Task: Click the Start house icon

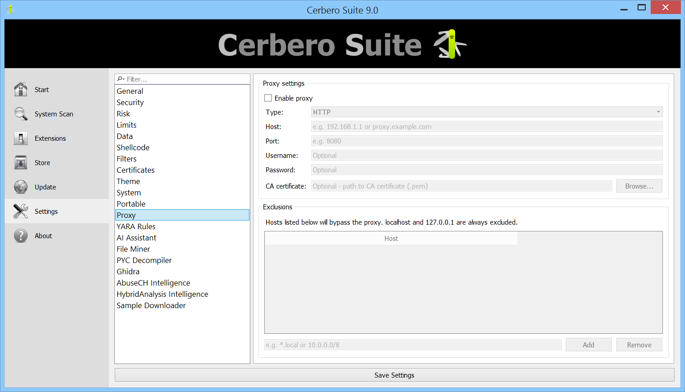Action: (21, 89)
